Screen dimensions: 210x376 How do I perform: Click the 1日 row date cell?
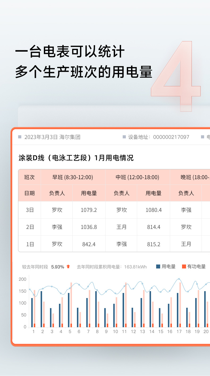(30, 244)
